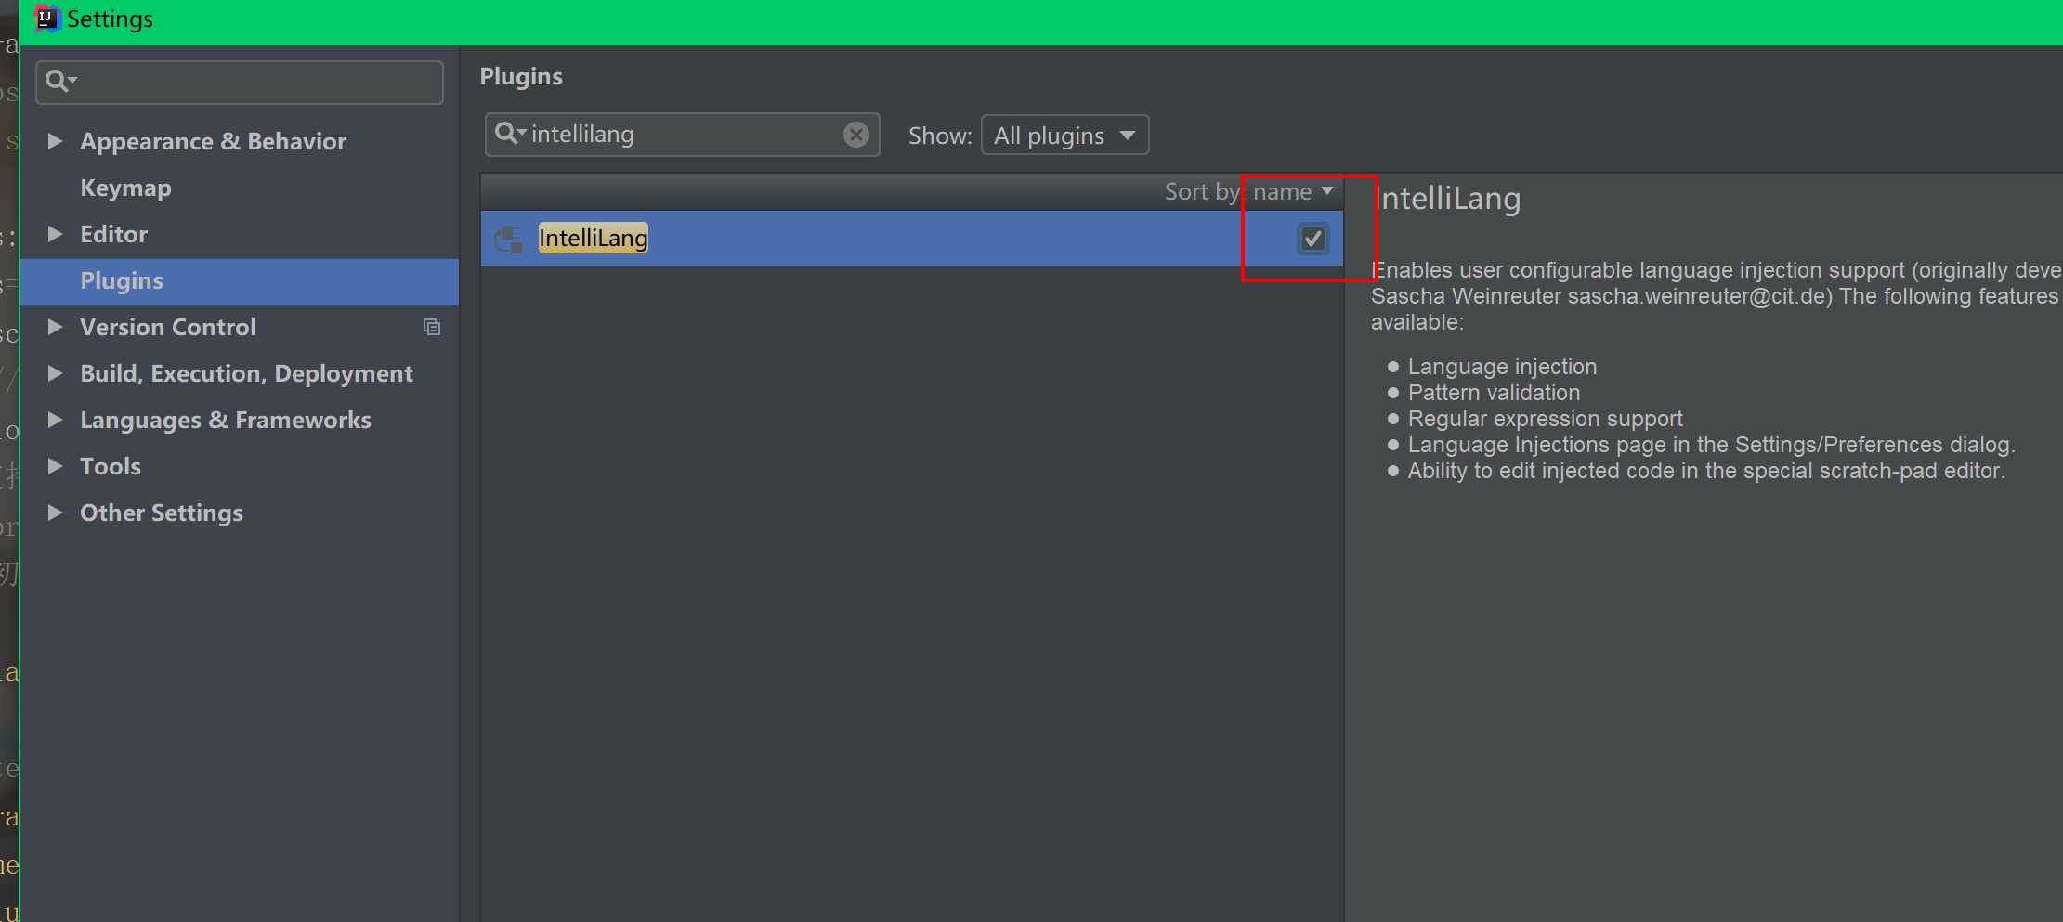
Task: Click the Version Control project-level icon
Action: click(432, 327)
